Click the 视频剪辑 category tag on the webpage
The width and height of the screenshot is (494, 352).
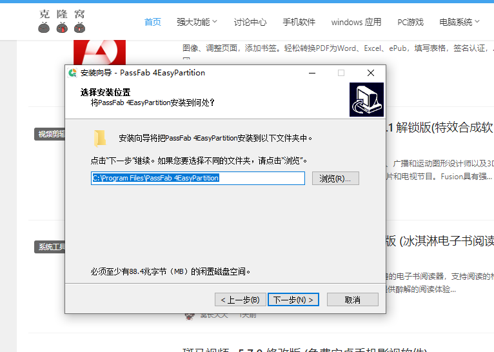[50, 134]
